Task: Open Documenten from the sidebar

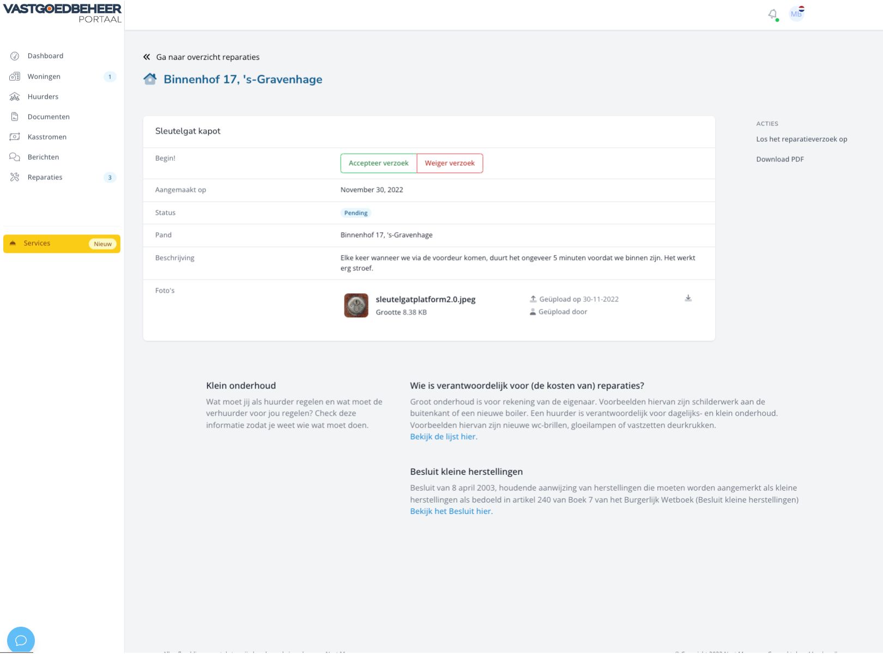Action: click(49, 117)
